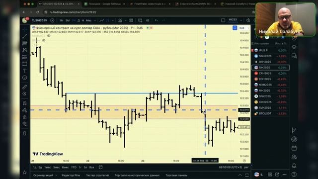Image resolution: width=318 pixels, height=179 pixels.
Task: Open the Торговая панель tab
Action: (176, 175)
